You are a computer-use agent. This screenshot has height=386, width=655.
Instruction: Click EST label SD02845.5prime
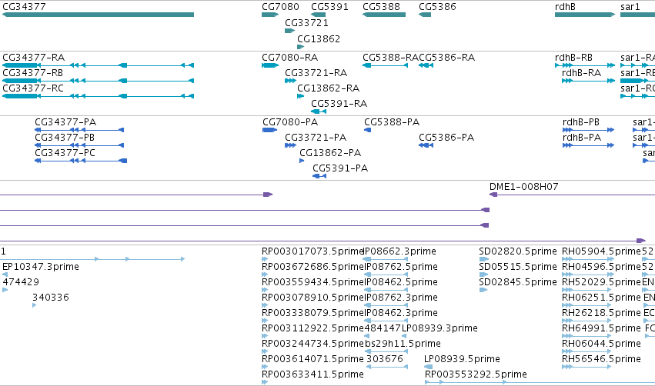pos(518,282)
